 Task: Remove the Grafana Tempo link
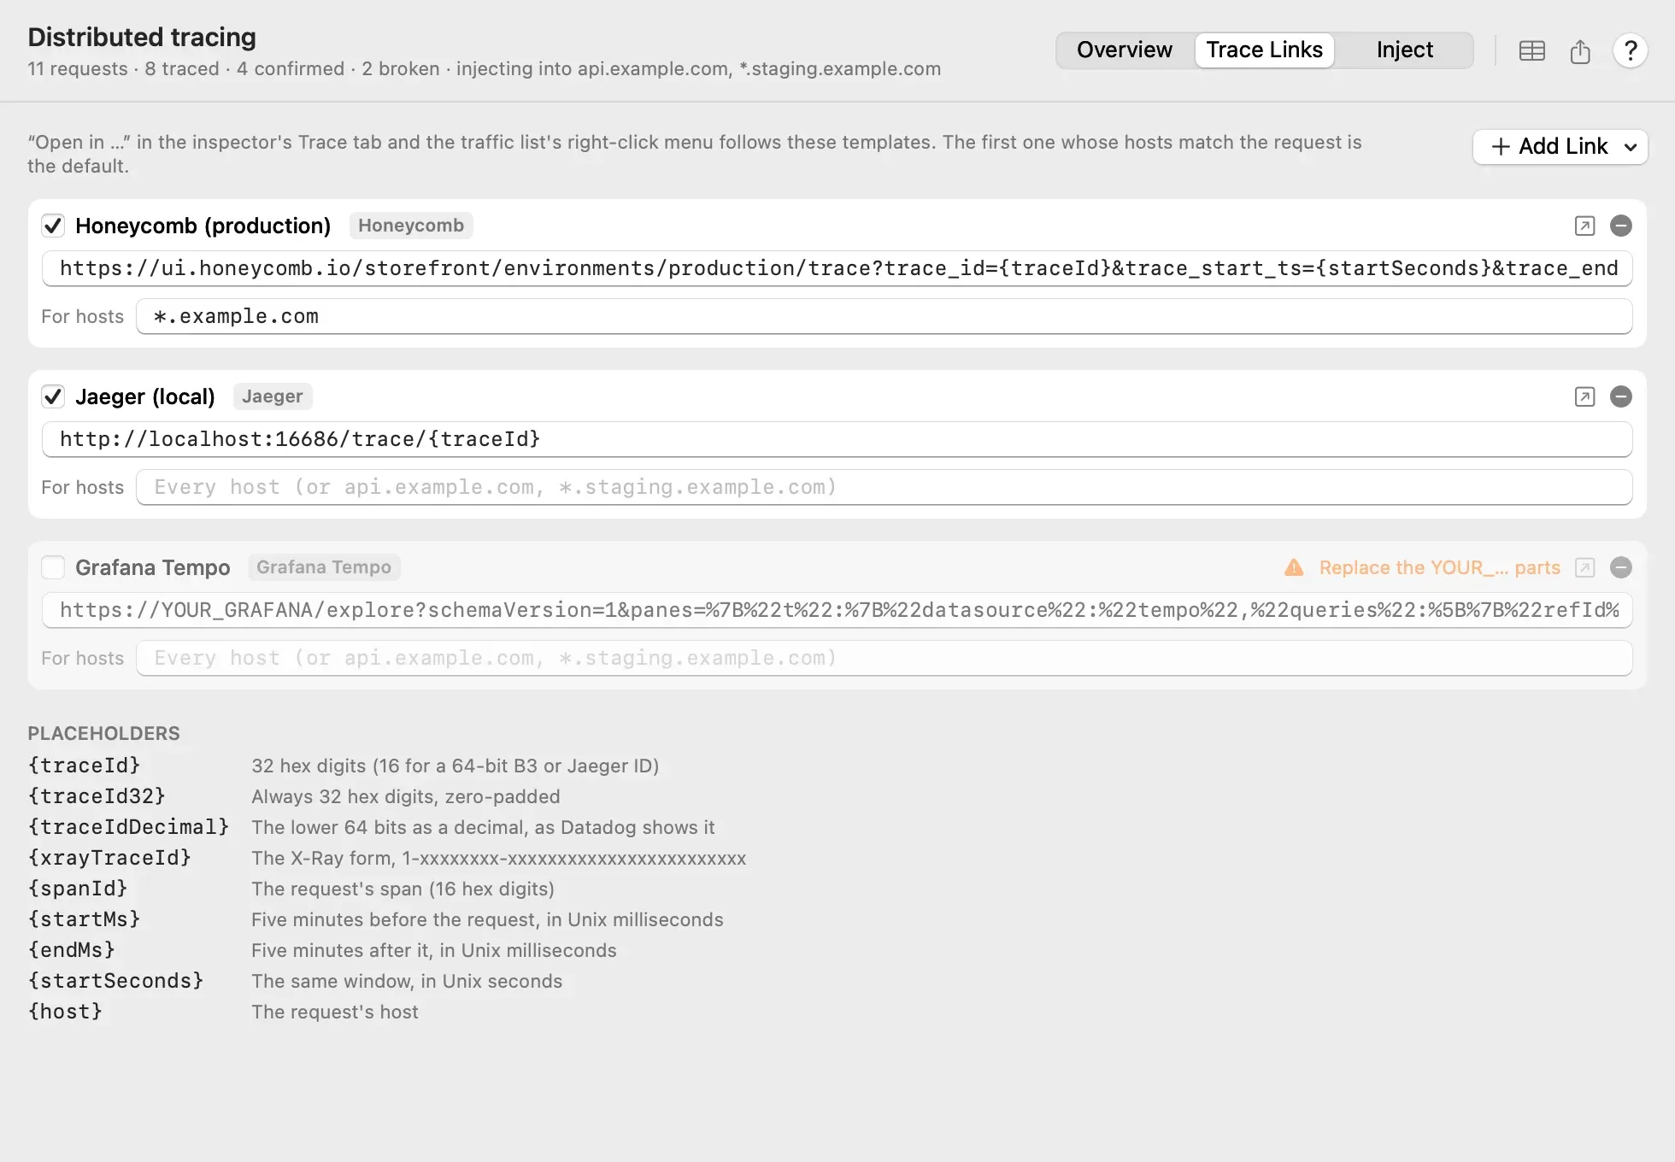tap(1620, 567)
